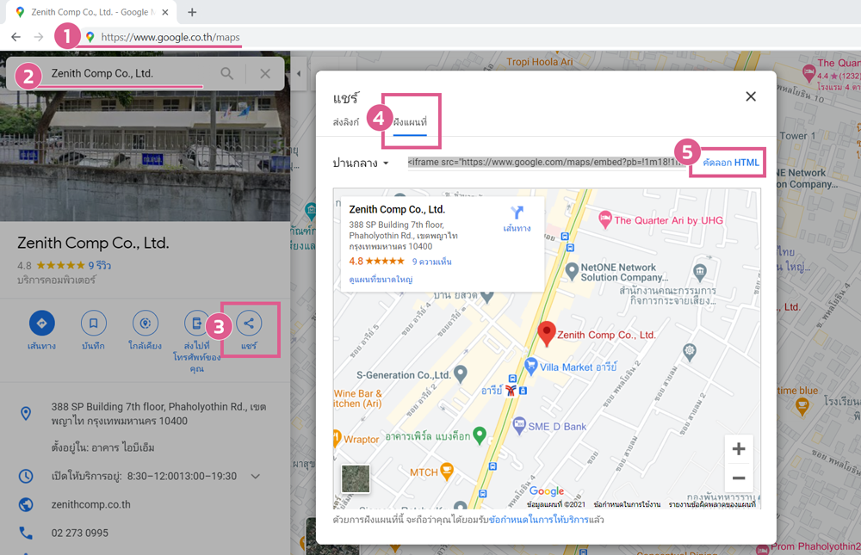
Task: Zoom out on embedded map preview
Action: click(738, 478)
